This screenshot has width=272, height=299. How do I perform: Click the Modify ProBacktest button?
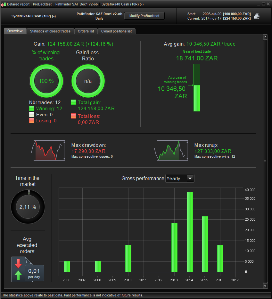click(144, 16)
